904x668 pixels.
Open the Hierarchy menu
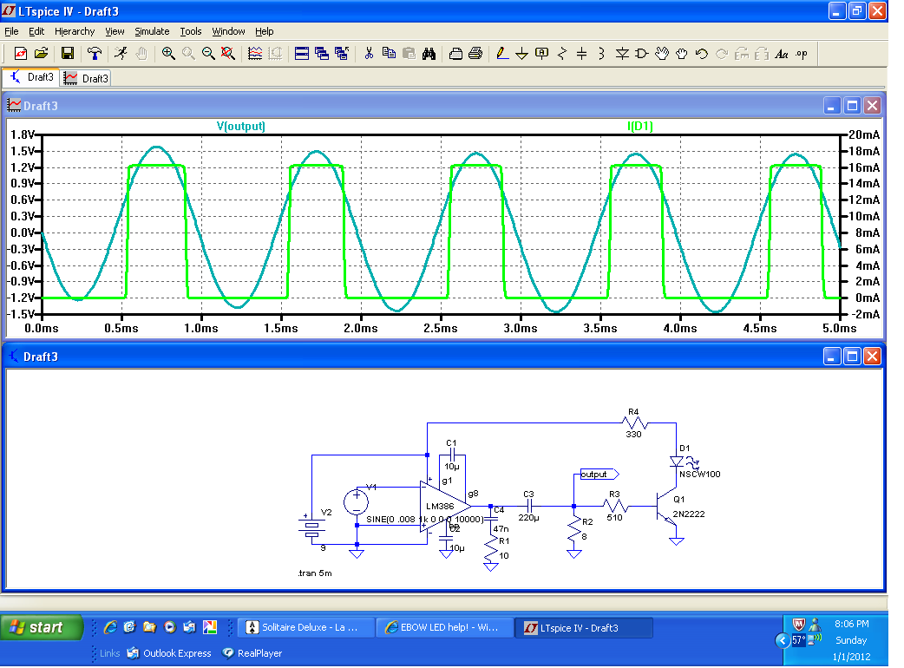tap(75, 31)
